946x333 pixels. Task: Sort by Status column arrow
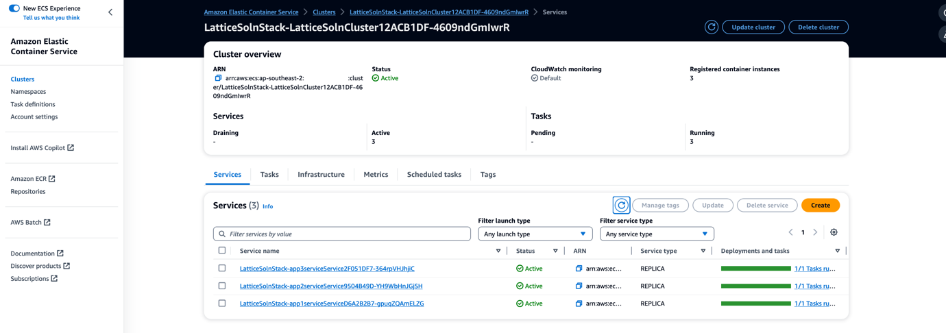click(x=555, y=251)
